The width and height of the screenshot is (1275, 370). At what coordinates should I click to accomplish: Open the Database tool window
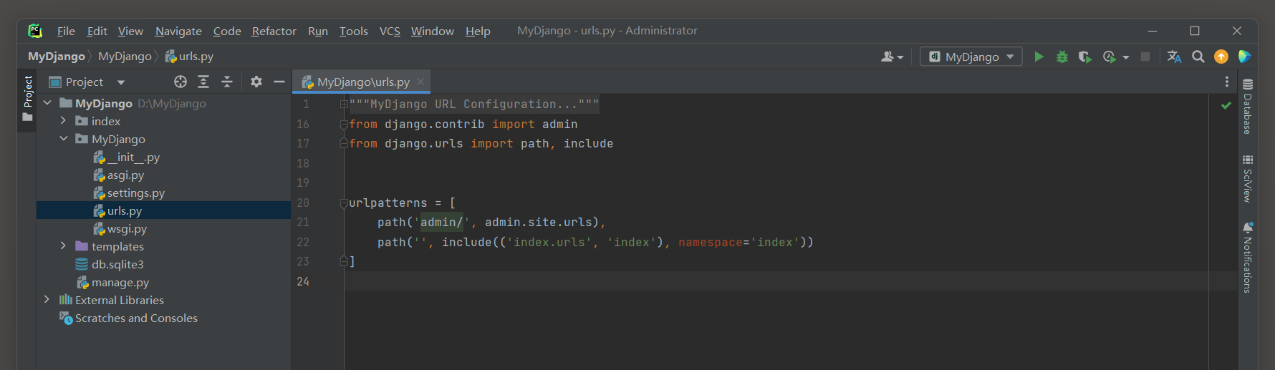pos(1248,106)
